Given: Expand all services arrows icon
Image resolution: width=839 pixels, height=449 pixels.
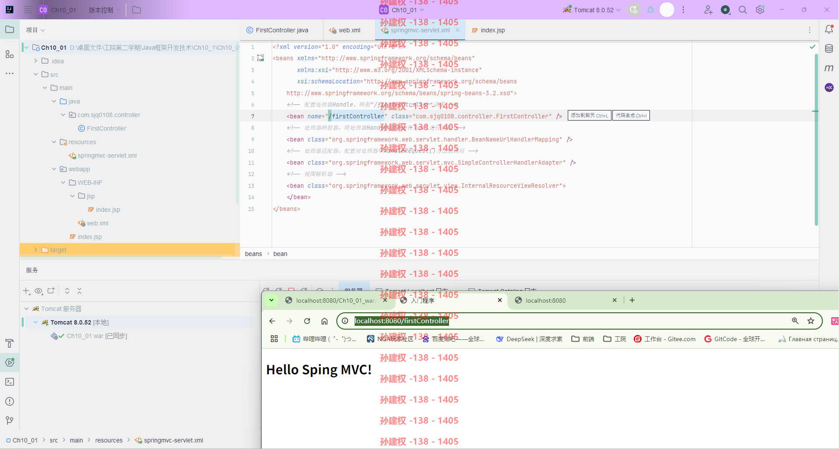Looking at the screenshot, I should click(67, 291).
